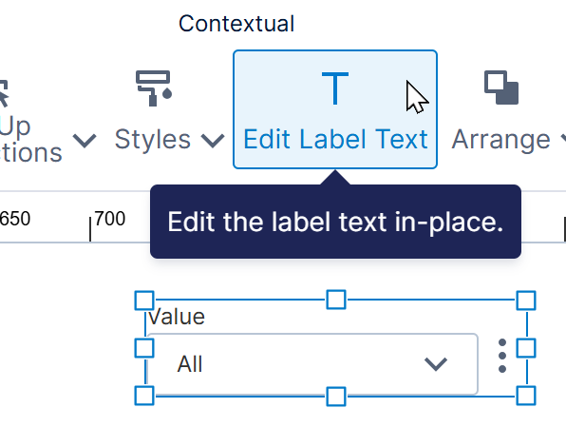Click the Edit Label Text button

[x=335, y=109]
